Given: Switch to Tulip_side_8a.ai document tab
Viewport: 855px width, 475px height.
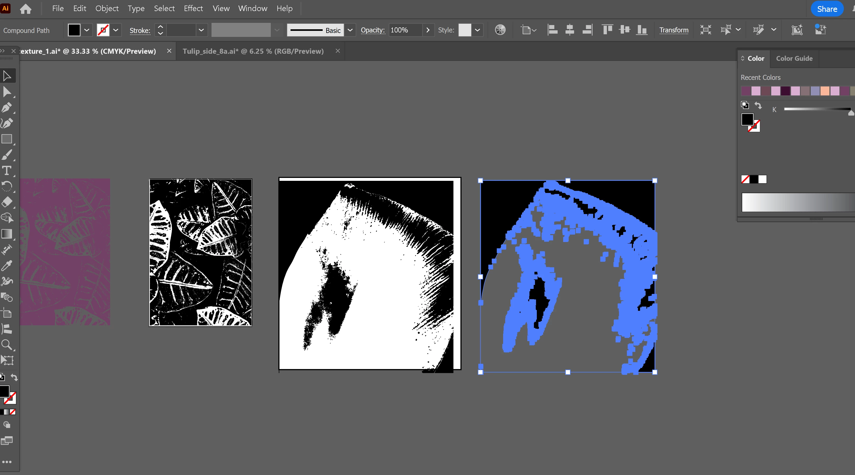Looking at the screenshot, I should (253, 51).
